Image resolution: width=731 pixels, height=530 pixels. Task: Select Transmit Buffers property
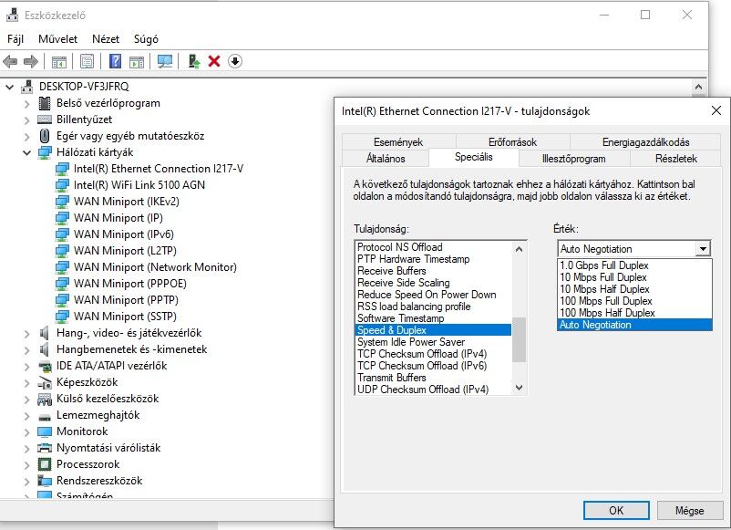433,378
